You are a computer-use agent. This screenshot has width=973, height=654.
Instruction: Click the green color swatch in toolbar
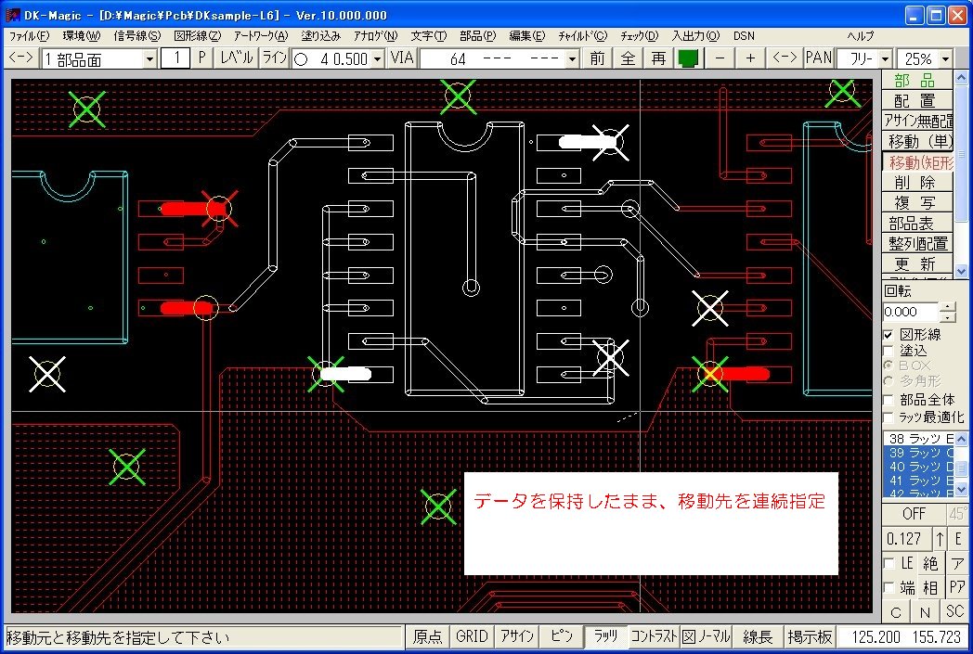pyautogui.click(x=689, y=58)
